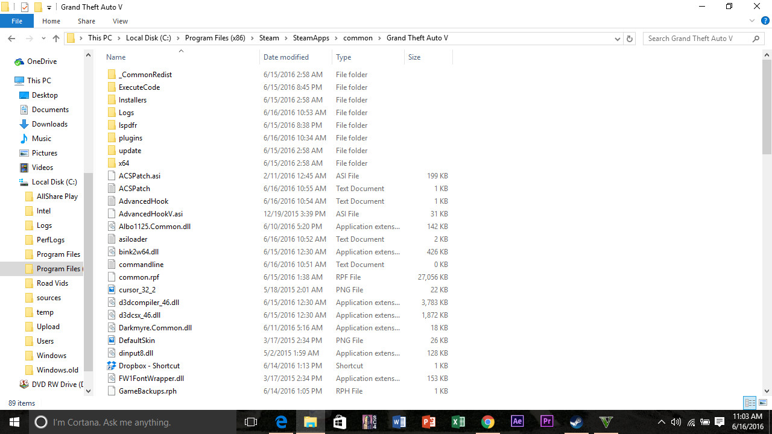Image resolution: width=772 pixels, height=434 pixels.
Task: Click the Properties checkmark icon in the title bar
Action: [x=25, y=7]
